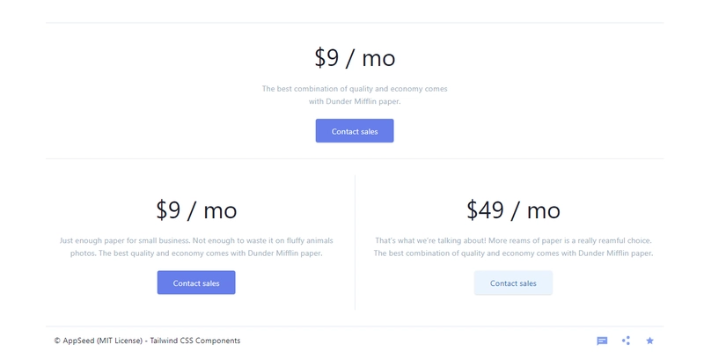Click 'with Dunder Mifflin paper.' line in top card
The width and height of the screenshot is (704, 352).
(x=355, y=101)
